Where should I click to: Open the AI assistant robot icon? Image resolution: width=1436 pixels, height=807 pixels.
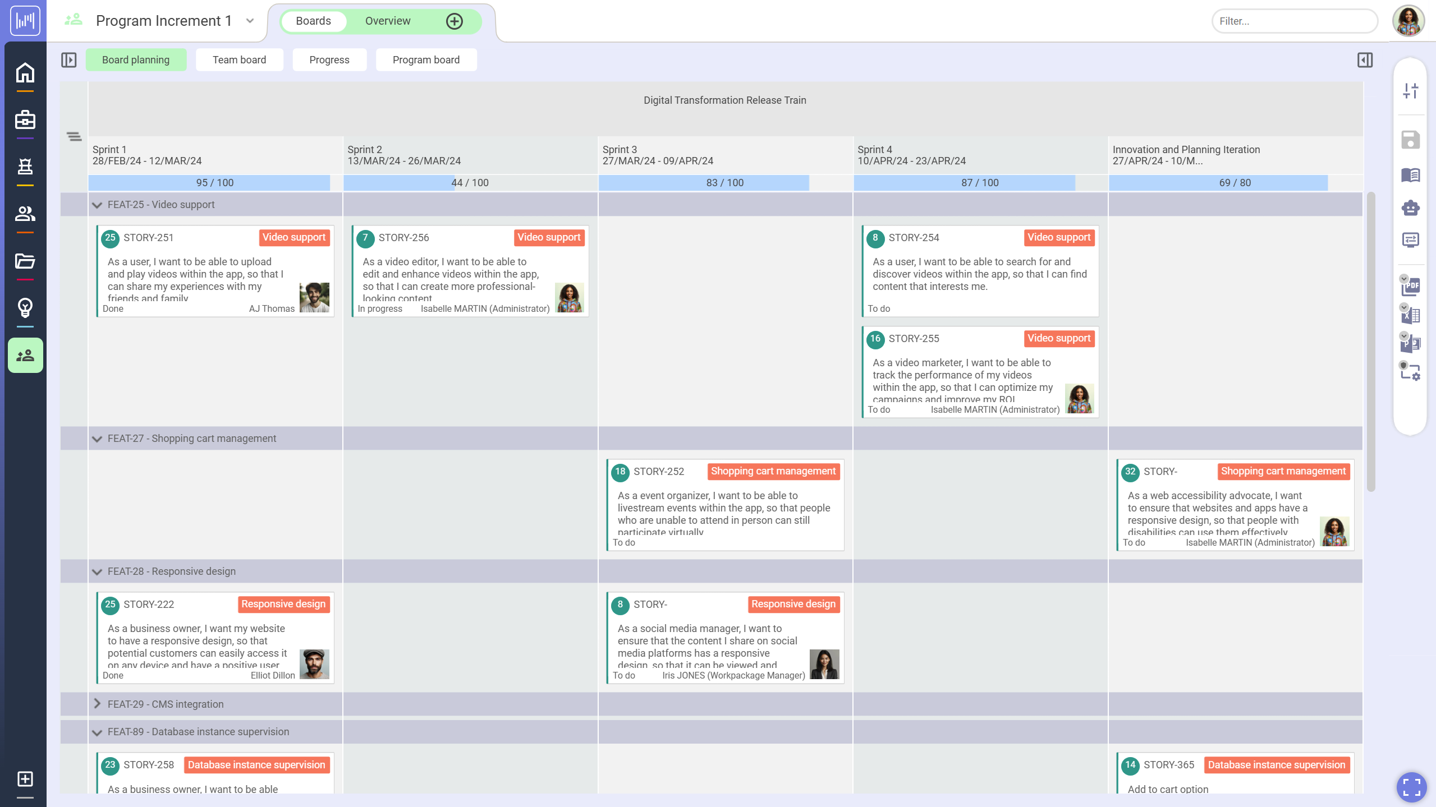tap(1410, 207)
